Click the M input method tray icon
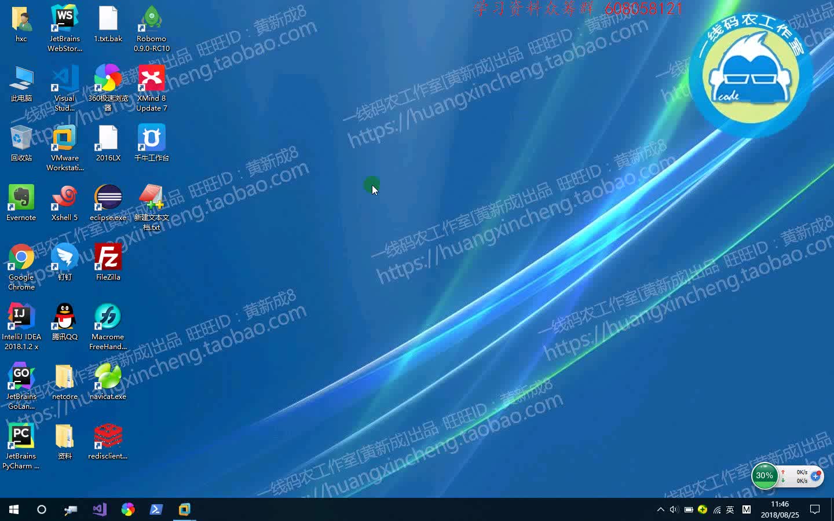The height and width of the screenshot is (521, 834). (747, 509)
